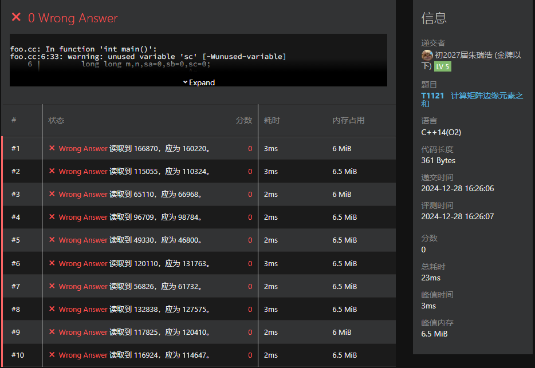Select Wrong Answer status in test case #4
This screenshot has width=535, height=368.
82,217
